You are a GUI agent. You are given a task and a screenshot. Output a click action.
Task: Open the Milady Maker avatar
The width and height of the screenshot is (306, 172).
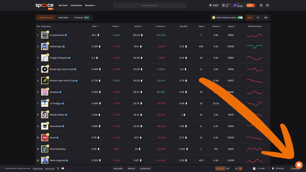[x=45, y=115]
